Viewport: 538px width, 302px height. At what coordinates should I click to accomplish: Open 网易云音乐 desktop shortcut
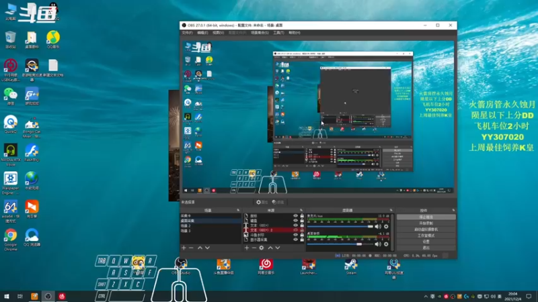266,266
